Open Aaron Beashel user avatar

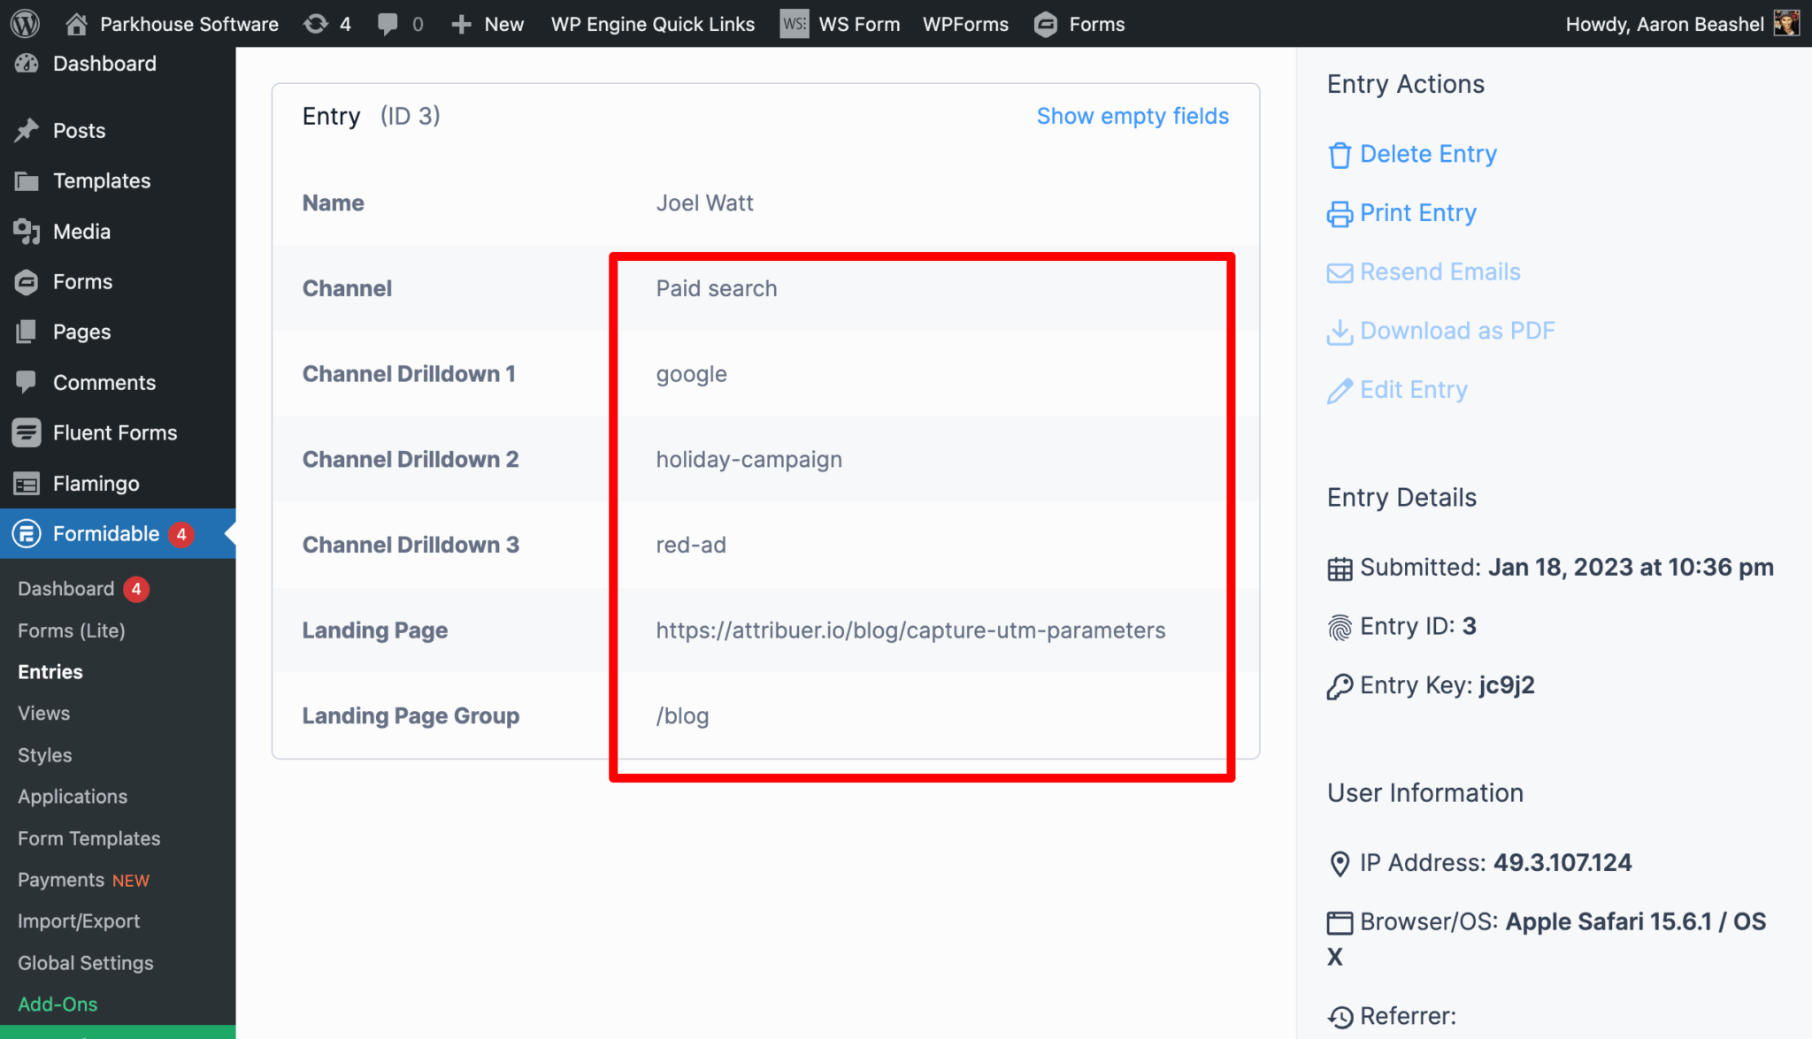(1787, 24)
